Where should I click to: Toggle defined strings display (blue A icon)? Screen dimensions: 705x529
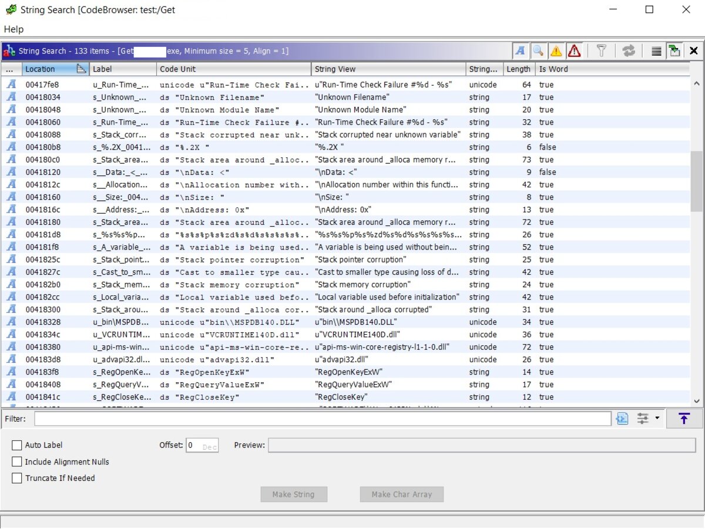(520, 51)
